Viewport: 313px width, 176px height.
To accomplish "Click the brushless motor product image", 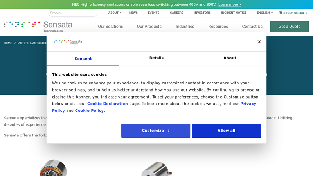I will point(53,168).
